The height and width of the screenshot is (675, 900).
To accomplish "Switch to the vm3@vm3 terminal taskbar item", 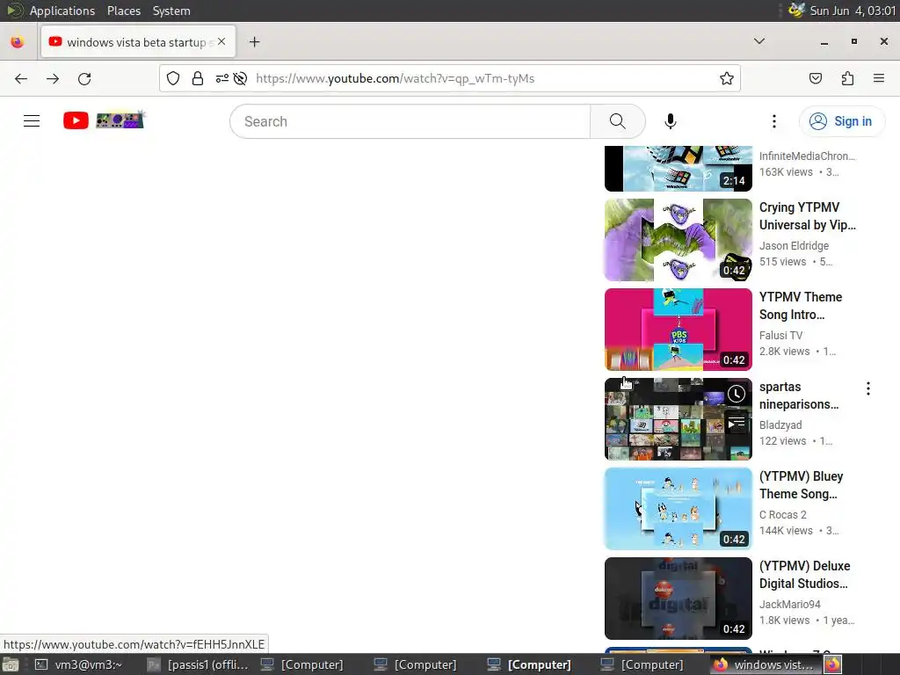I will tap(79, 664).
